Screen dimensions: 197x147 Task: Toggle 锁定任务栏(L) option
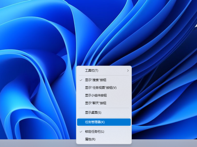[x=104, y=131]
